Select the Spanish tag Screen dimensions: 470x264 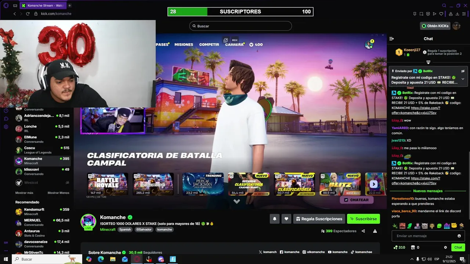tap(125, 230)
